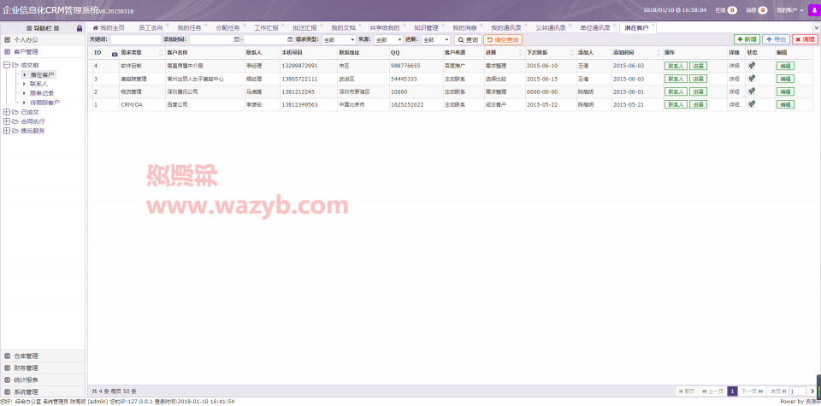821x406 pixels.
Task: Go to page 1 in pagination
Action: pos(733,391)
